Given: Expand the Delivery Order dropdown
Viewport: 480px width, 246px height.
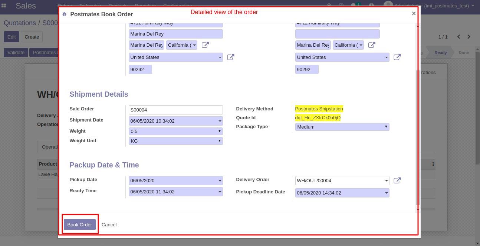Looking at the screenshot, I should pos(387,180).
